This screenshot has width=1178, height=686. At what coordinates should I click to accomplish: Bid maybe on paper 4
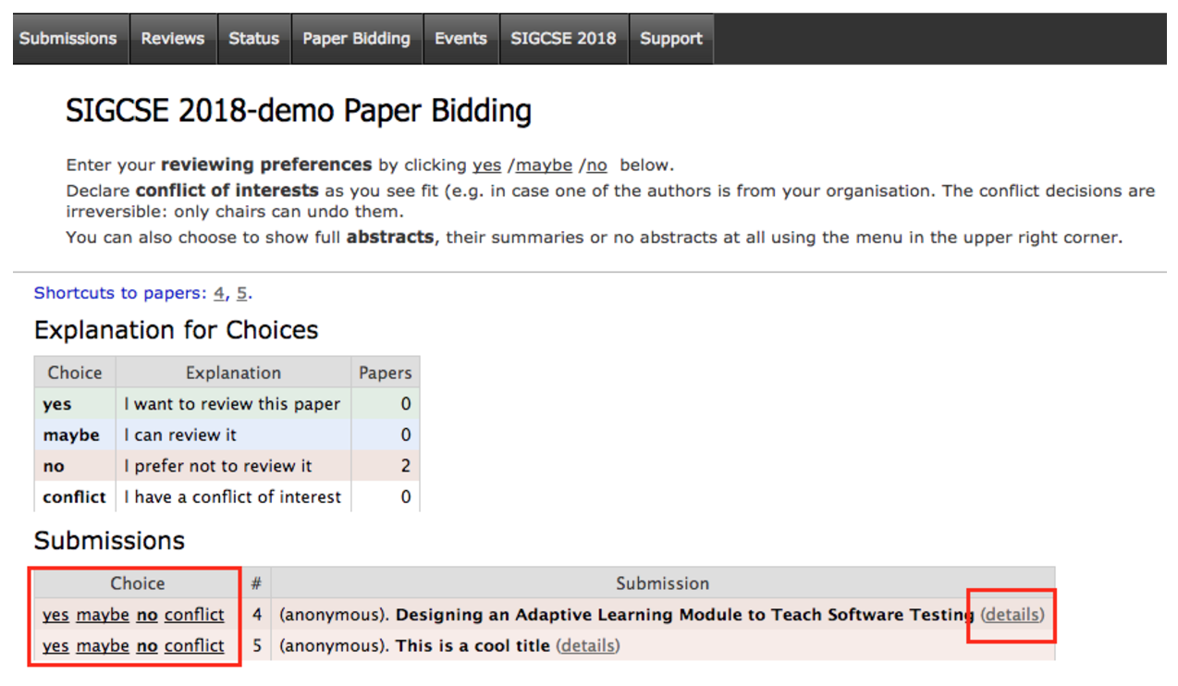pyautogui.click(x=102, y=614)
